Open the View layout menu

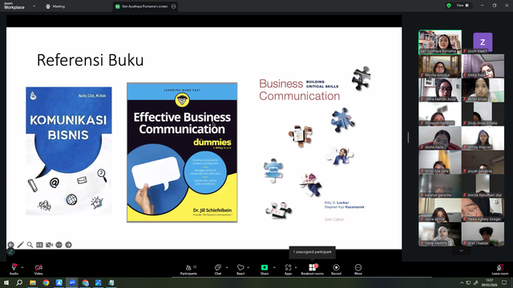click(x=463, y=6)
